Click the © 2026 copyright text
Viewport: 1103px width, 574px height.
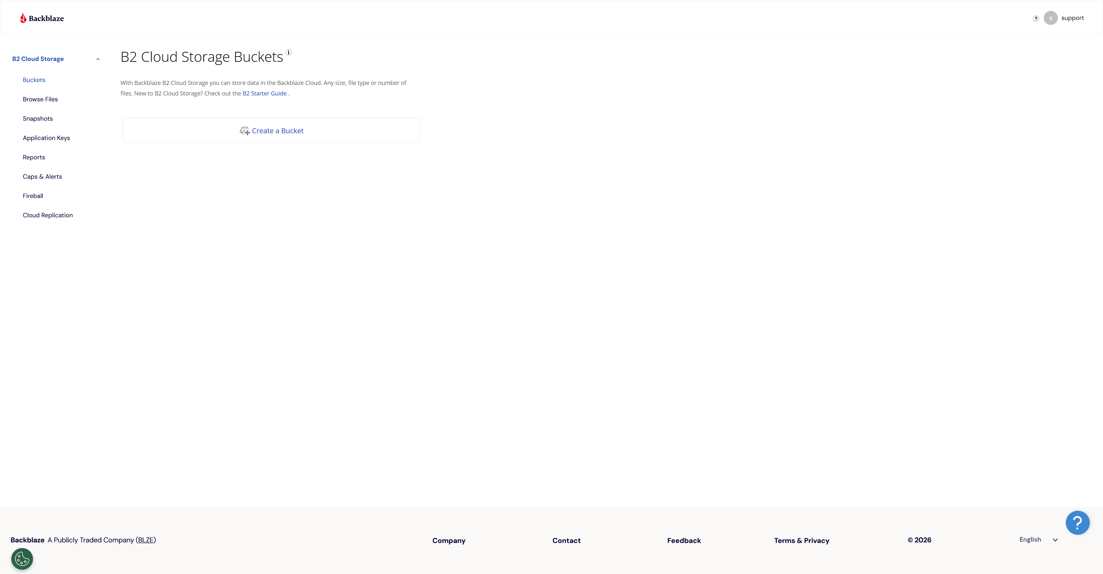tap(919, 540)
